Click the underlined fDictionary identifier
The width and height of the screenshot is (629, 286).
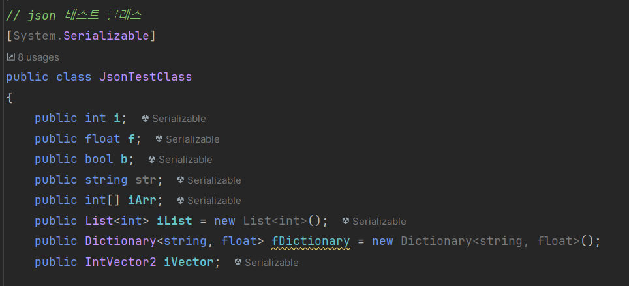tap(311, 241)
